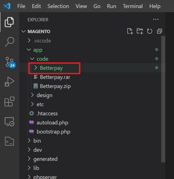Select the Betterpay folder name
The width and height of the screenshot is (174, 179).
tap(51, 68)
